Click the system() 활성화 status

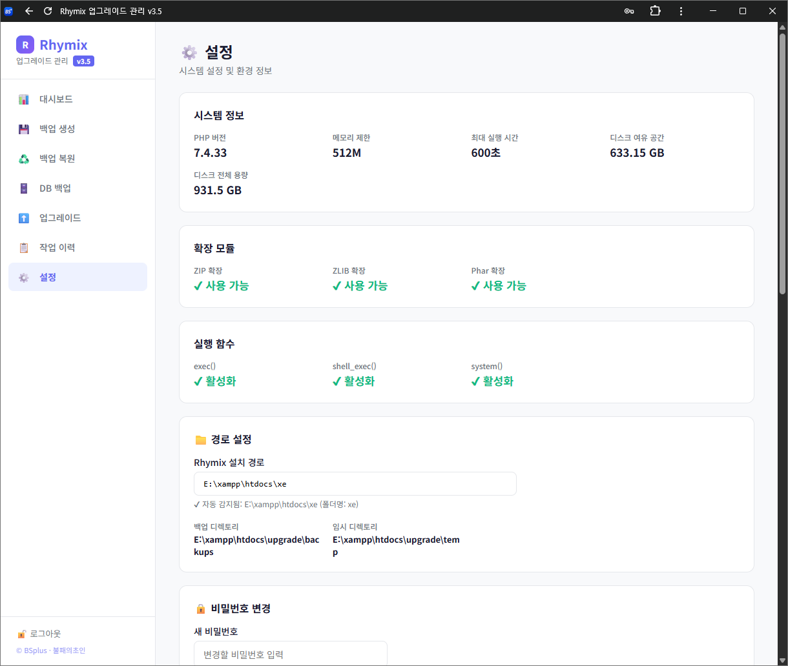pyautogui.click(x=493, y=381)
